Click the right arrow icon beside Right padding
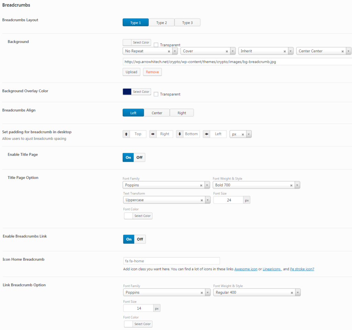 point(153,134)
